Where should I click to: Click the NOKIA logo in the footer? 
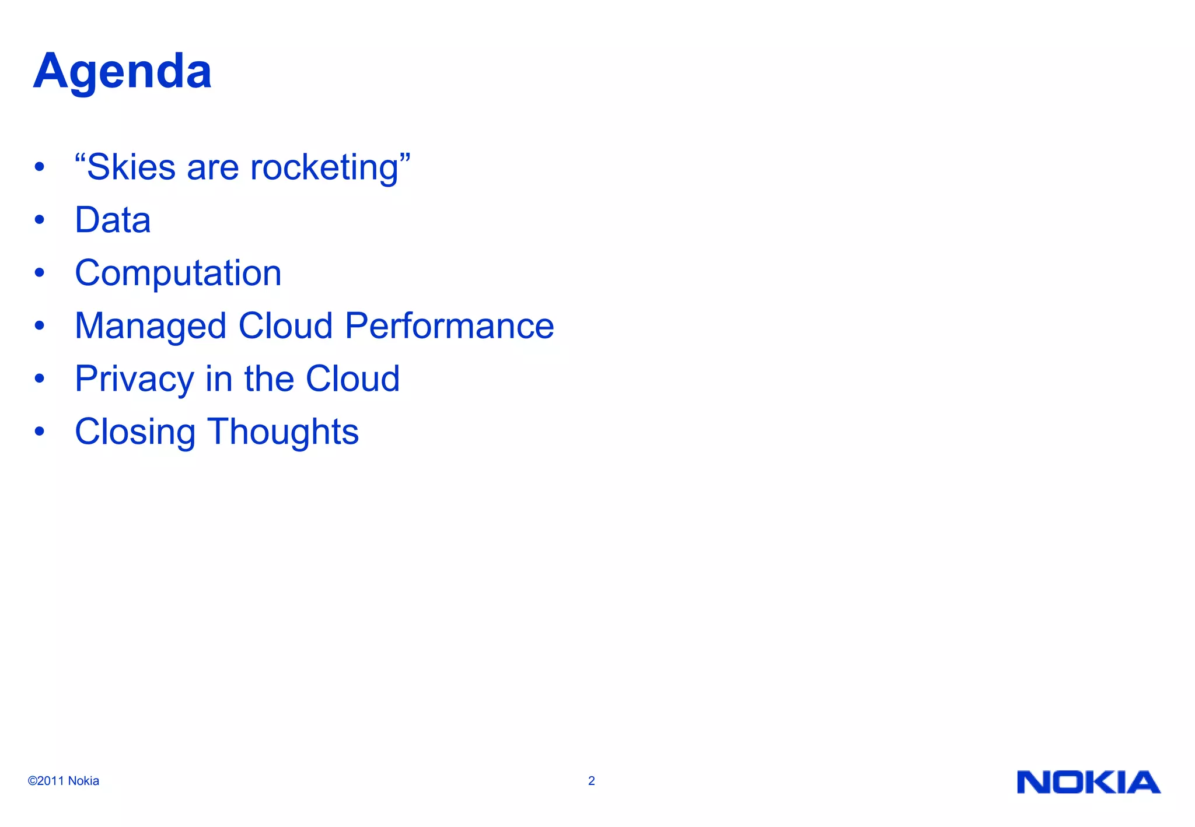click(1089, 782)
